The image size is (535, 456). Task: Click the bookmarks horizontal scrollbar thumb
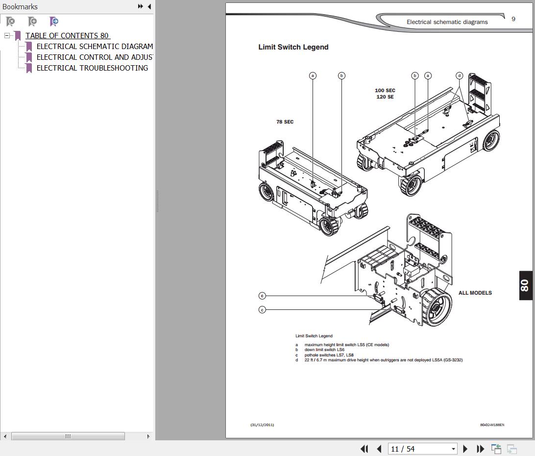[x=68, y=436]
